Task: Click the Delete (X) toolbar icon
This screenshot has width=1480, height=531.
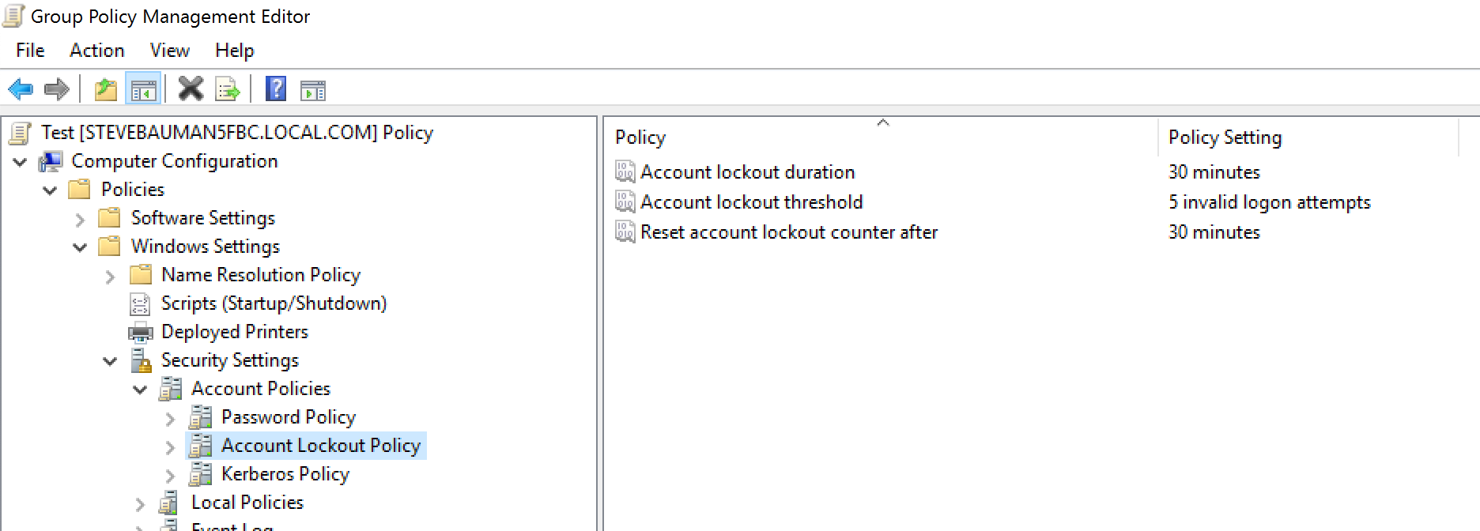Action: (190, 88)
